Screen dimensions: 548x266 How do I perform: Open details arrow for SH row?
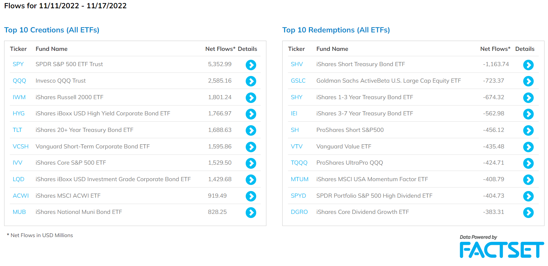click(528, 130)
